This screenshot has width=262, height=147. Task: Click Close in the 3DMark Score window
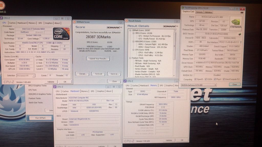click(x=114, y=81)
